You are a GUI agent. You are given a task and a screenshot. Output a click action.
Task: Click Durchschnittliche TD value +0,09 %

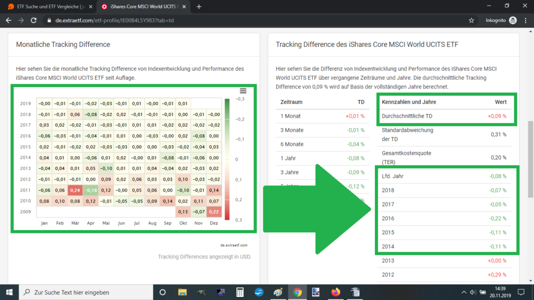(x=497, y=116)
